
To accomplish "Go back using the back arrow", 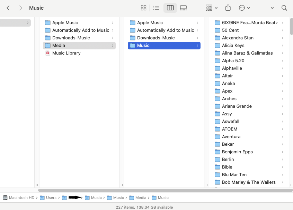I will click(8, 8).
